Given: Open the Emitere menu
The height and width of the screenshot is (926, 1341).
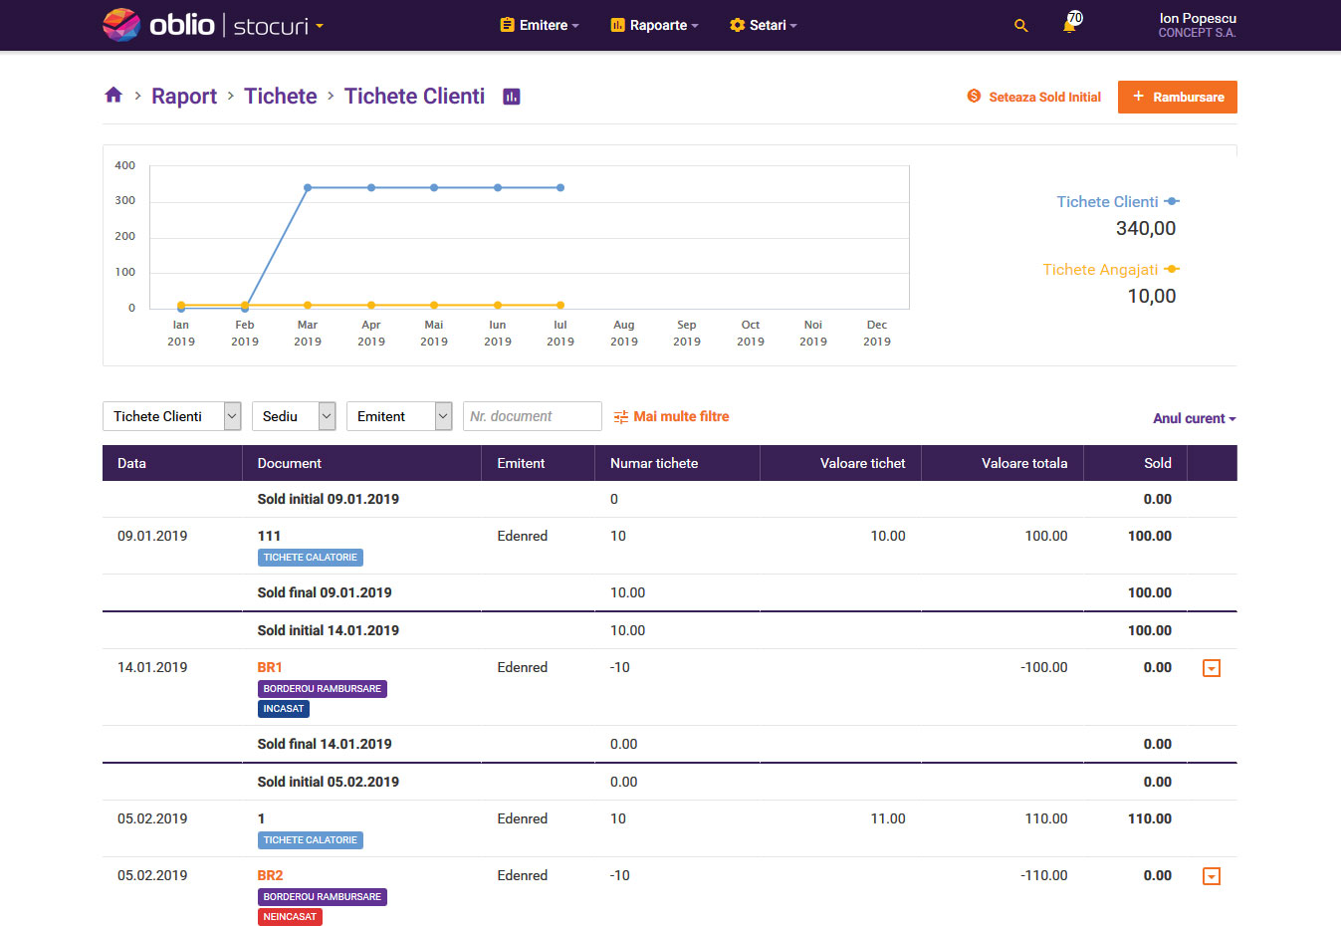Looking at the screenshot, I should 540,25.
